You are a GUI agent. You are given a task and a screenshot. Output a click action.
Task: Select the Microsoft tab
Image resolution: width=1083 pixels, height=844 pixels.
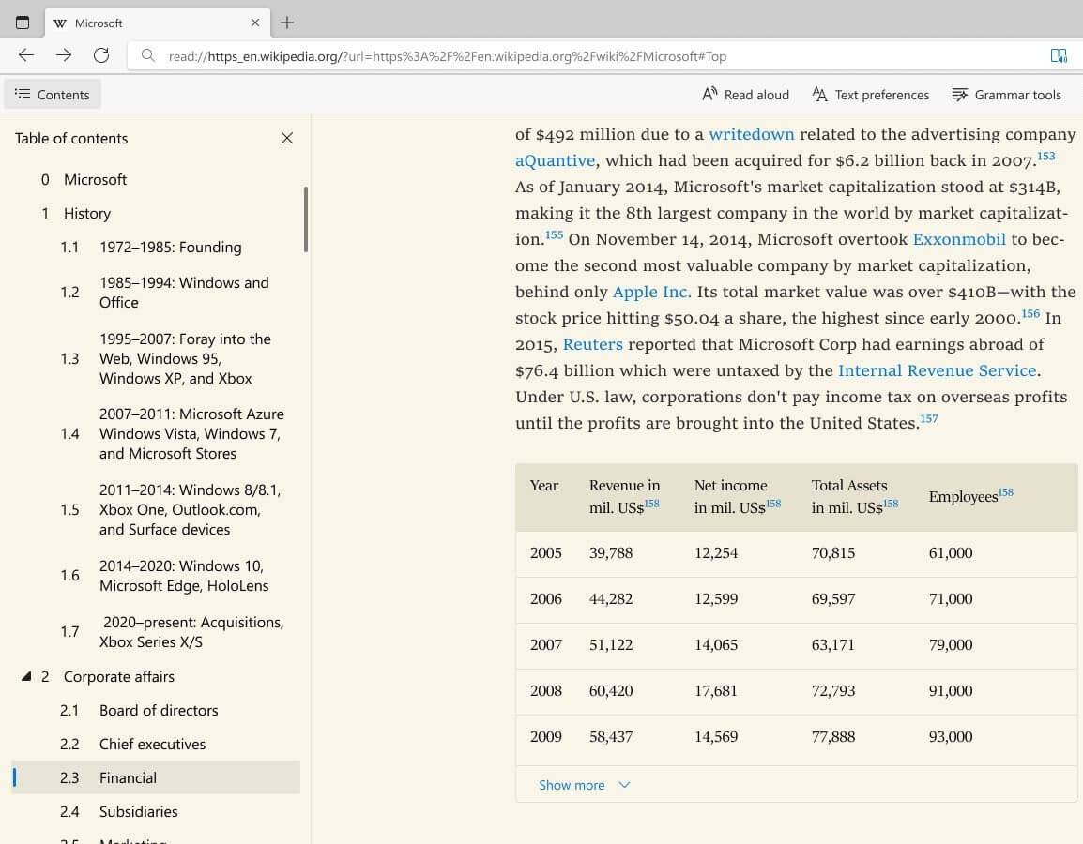click(158, 23)
